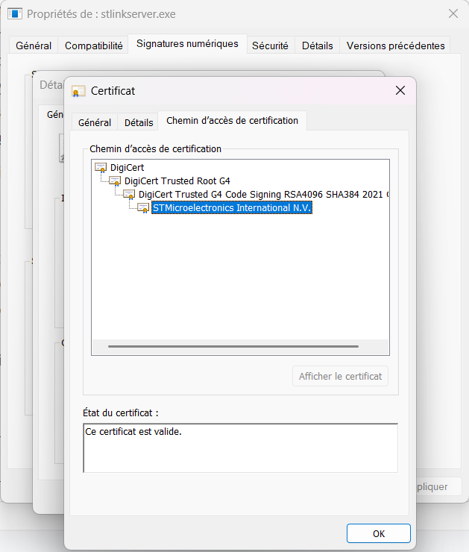Open the Sécurité tab in Propriétés window

(x=270, y=46)
